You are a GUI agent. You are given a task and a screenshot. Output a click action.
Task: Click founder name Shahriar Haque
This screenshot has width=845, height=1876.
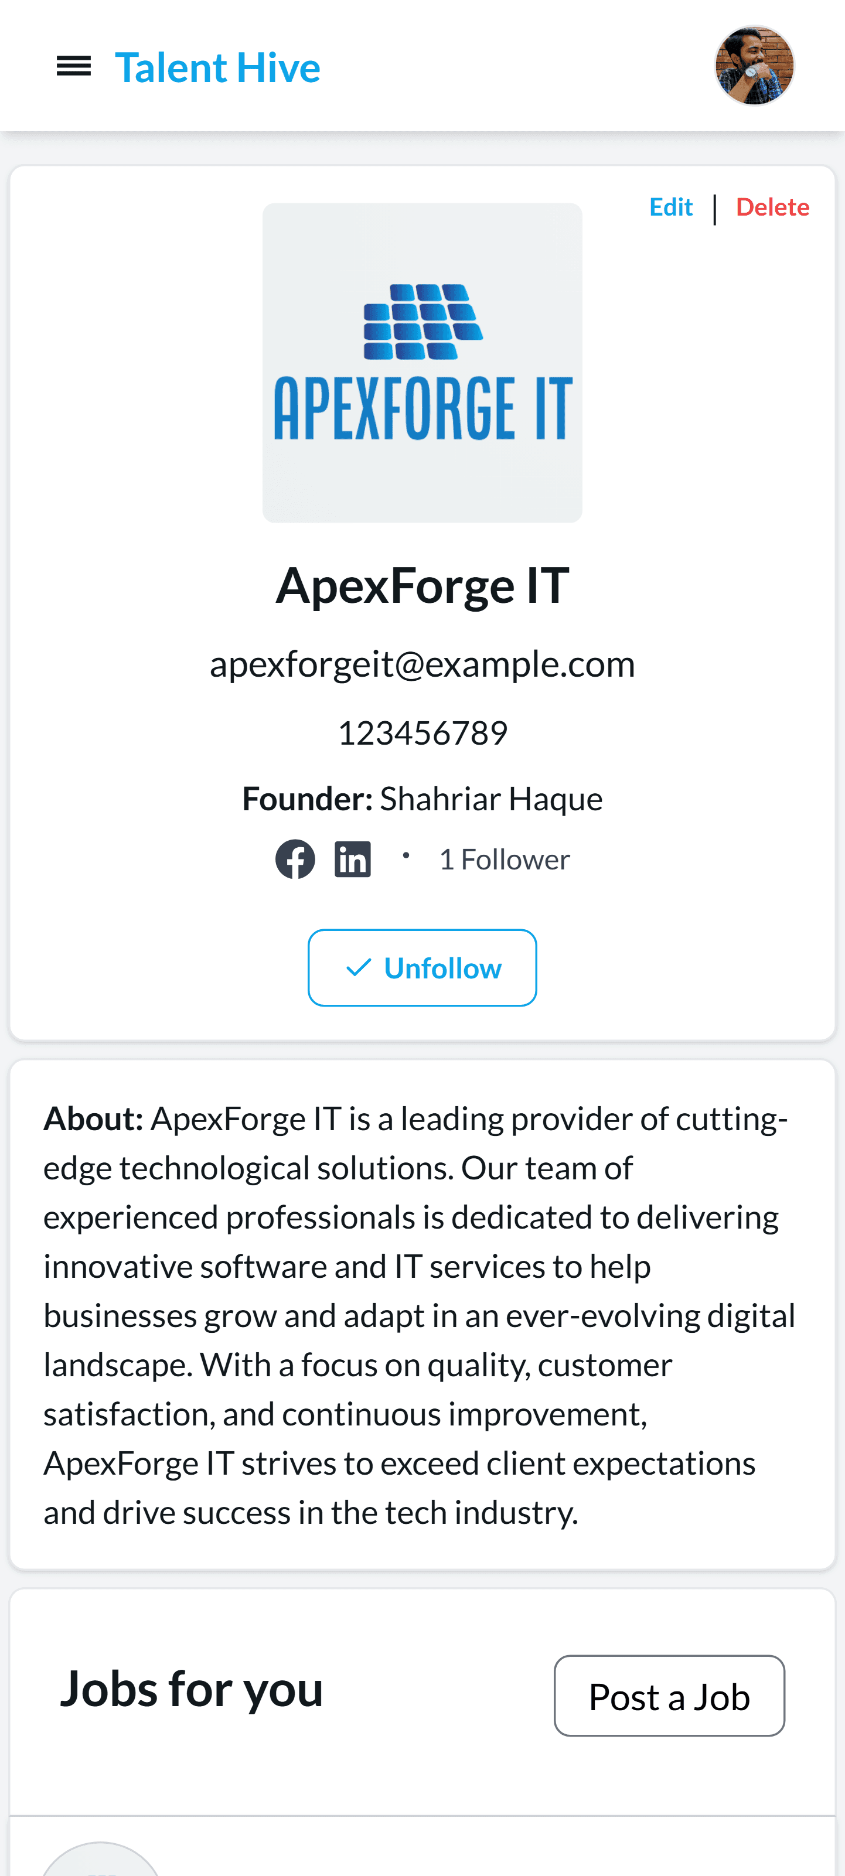pos(491,799)
